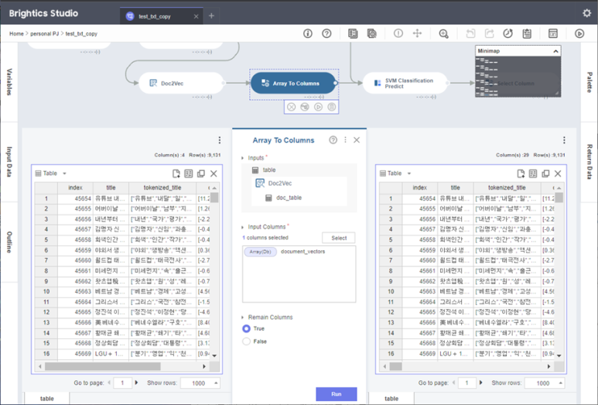Open the Input Data side tab

point(9,162)
